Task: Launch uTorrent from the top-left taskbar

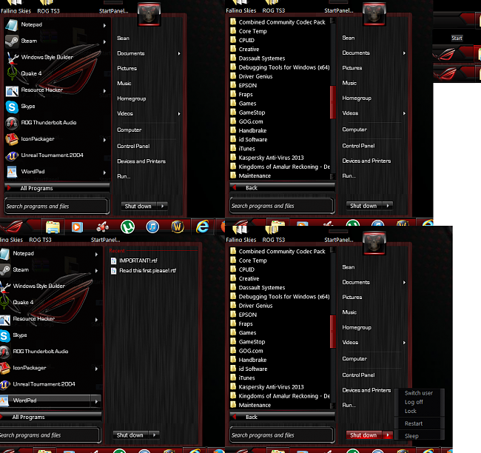Action: pos(127,226)
